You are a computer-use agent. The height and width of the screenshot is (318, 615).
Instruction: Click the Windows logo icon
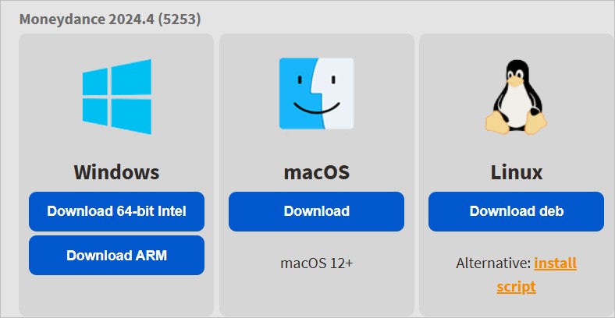(x=116, y=97)
